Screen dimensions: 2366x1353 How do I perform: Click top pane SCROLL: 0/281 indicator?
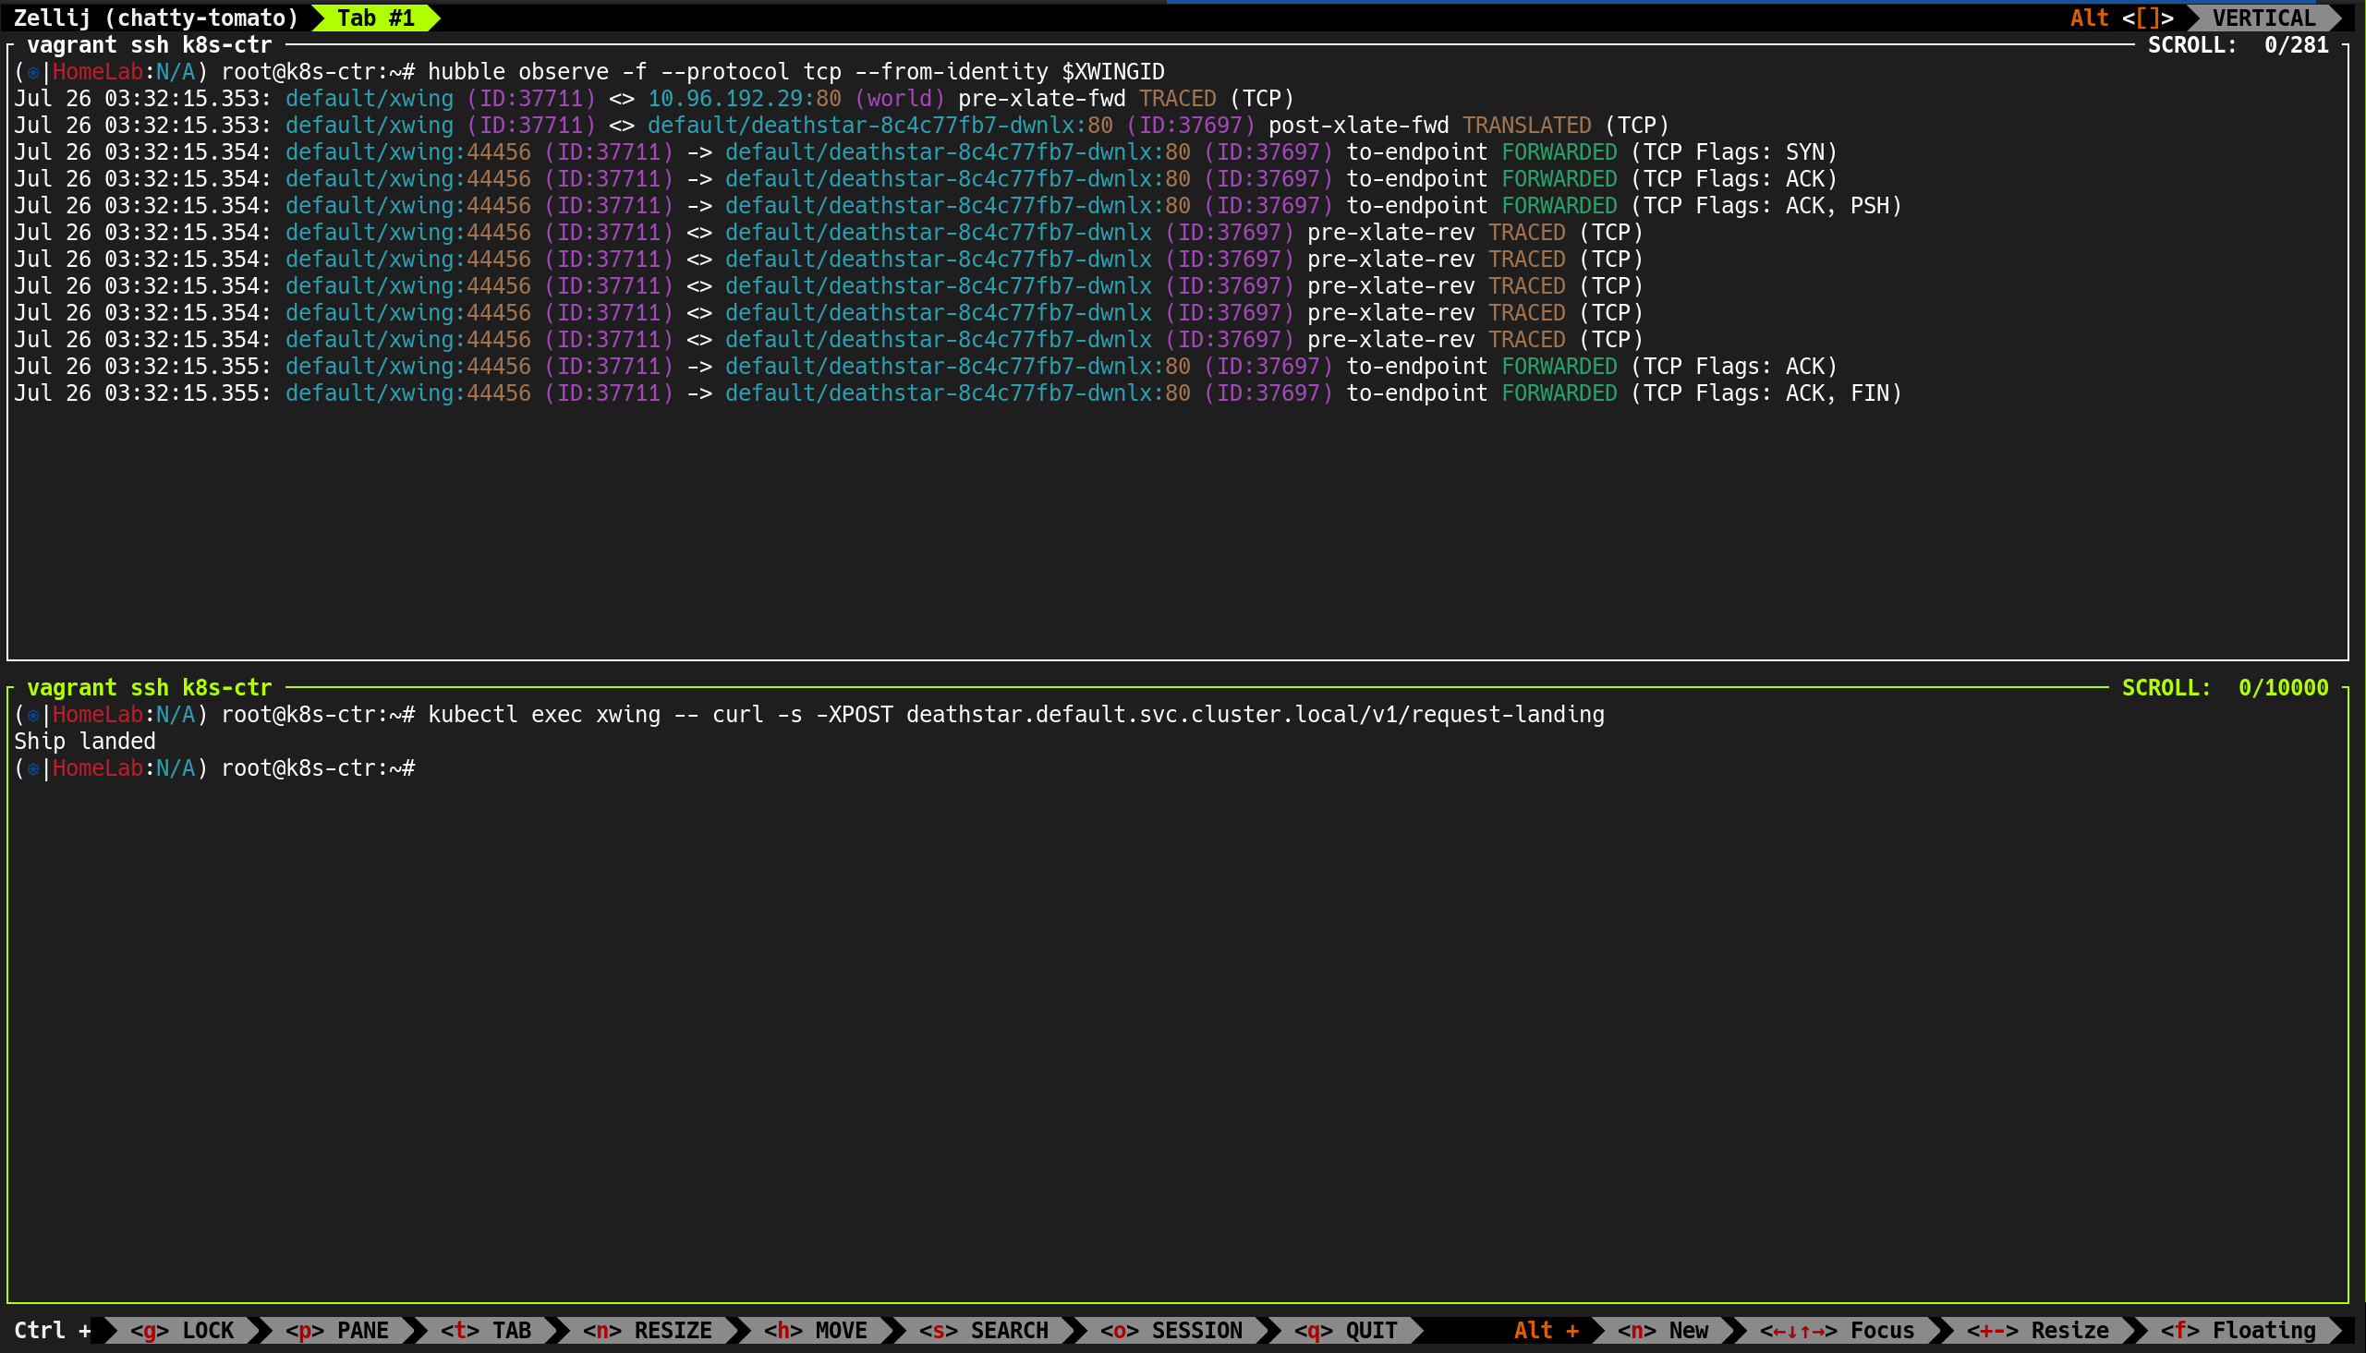pos(2238,44)
